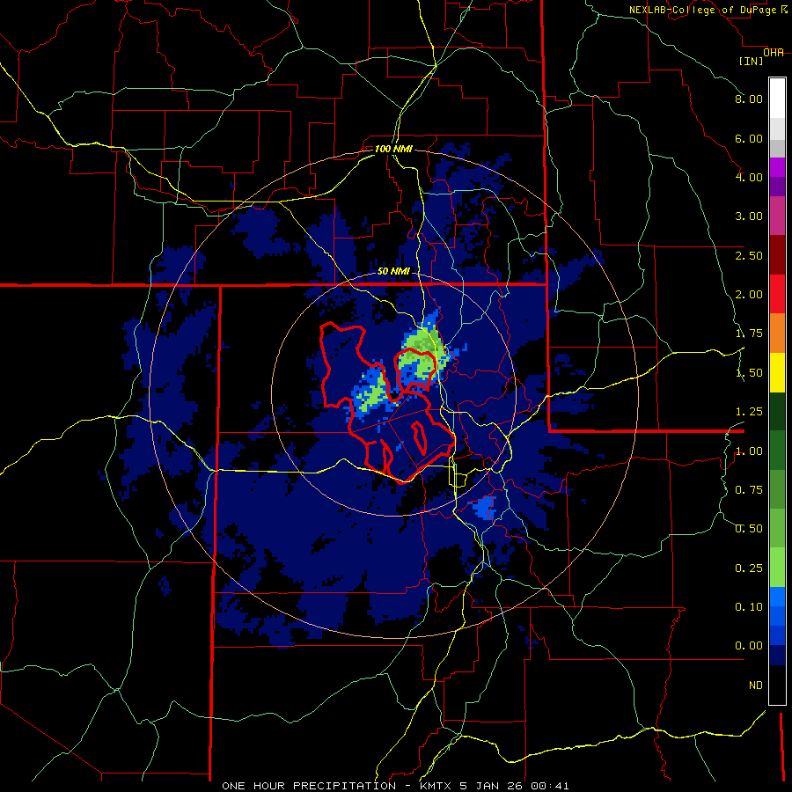
Task: Click the 0.75 legend value
Action: 749,490
